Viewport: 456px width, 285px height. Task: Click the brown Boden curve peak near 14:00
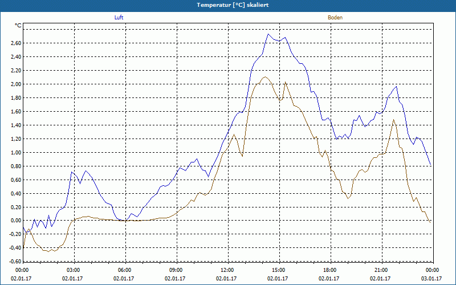tap(265, 77)
